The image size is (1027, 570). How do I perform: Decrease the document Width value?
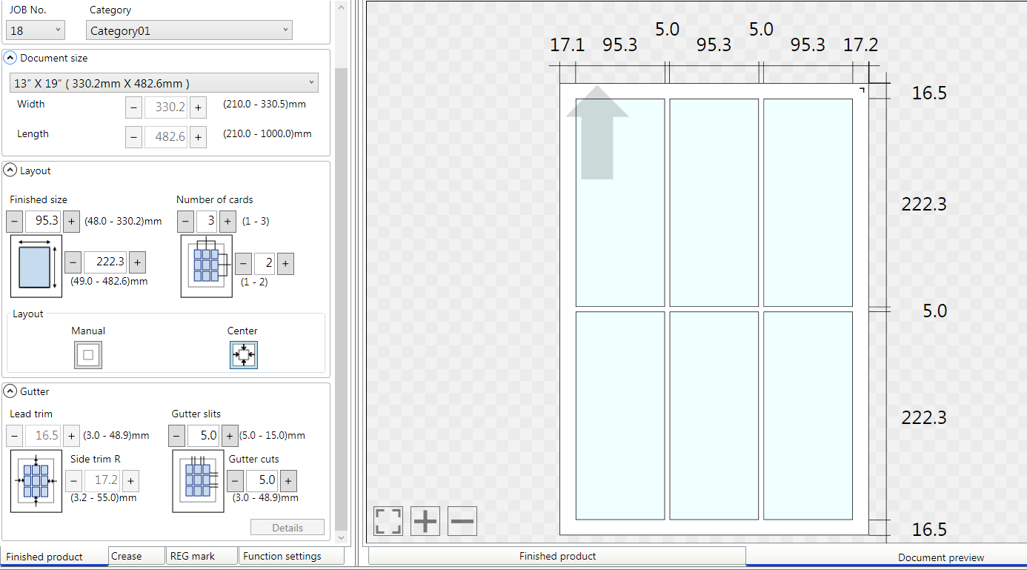point(133,107)
